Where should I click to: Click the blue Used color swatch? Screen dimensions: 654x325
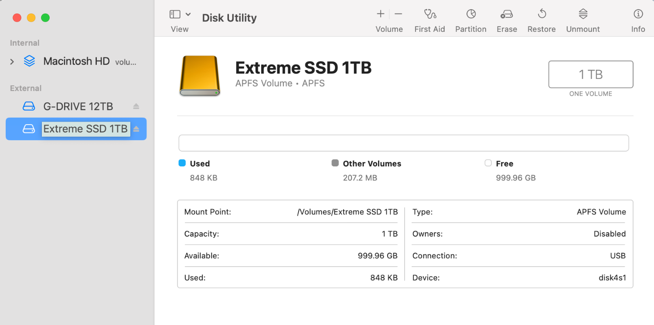click(182, 163)
